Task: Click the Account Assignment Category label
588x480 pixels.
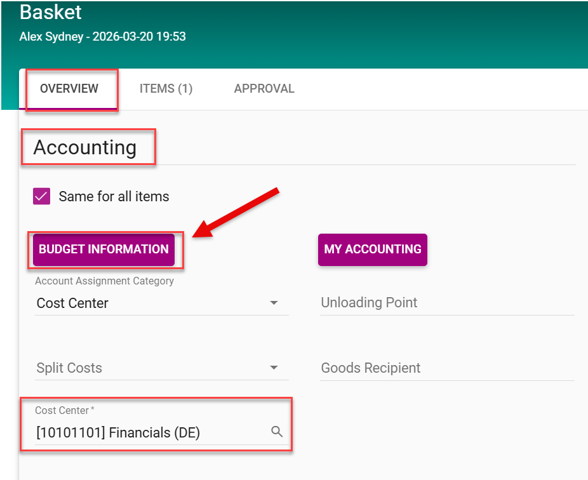Action: (x=104, y=281)
